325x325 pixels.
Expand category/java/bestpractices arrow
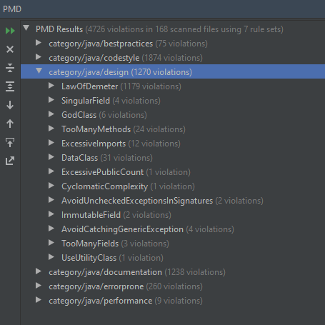[x=39, y=43]
